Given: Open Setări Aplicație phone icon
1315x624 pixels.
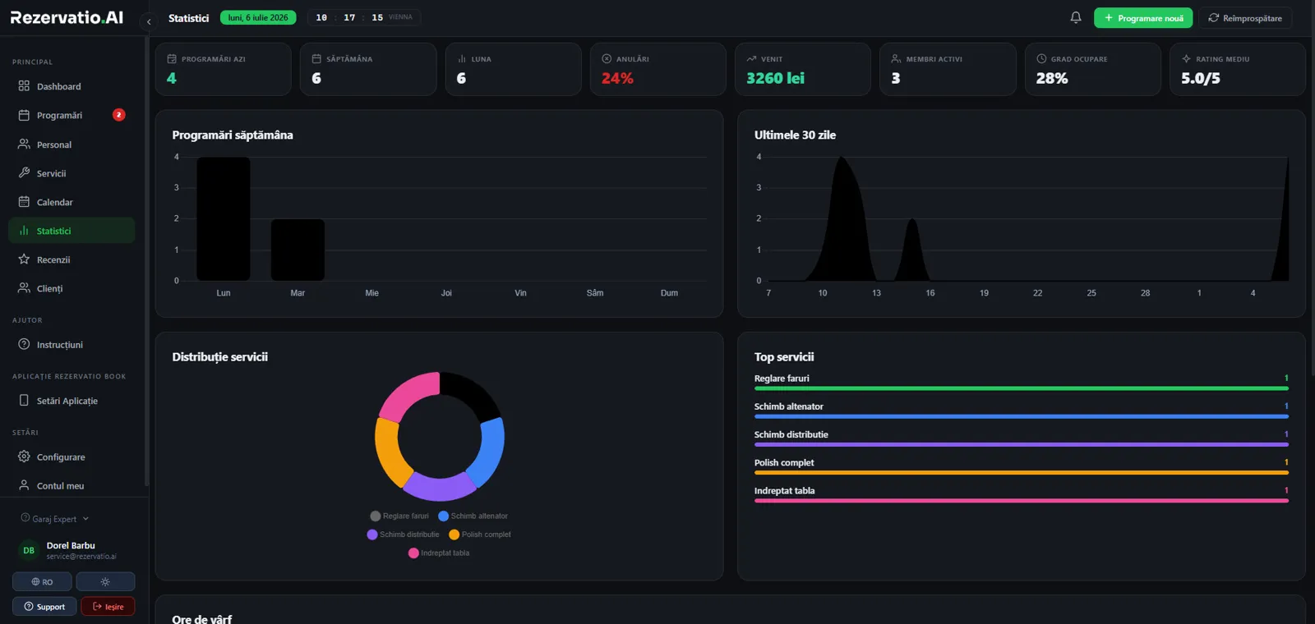Looking at the screenshot, I should pos(24,401).
